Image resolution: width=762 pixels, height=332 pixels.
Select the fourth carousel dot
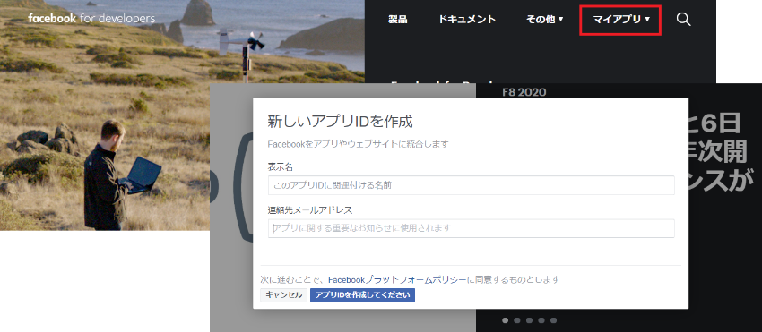541,320
